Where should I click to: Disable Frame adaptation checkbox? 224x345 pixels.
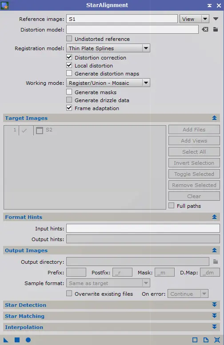tap(69, 108)
